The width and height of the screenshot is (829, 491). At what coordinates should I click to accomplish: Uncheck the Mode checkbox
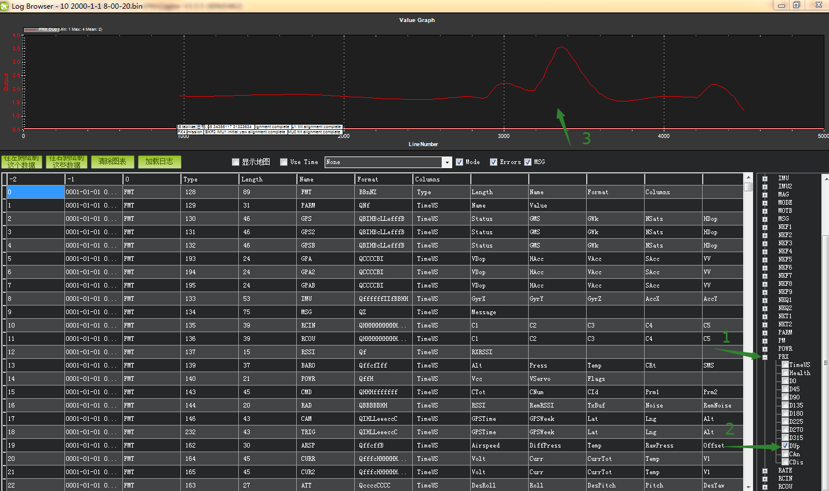pyautogui.click(x=459, y=162)
